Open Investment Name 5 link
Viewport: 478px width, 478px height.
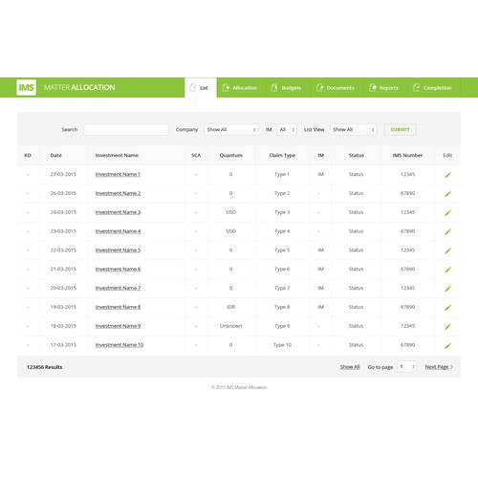click(118, 250)
